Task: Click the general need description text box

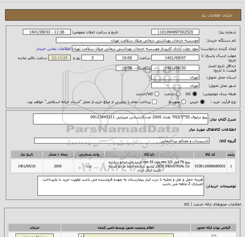Action: 121,119
